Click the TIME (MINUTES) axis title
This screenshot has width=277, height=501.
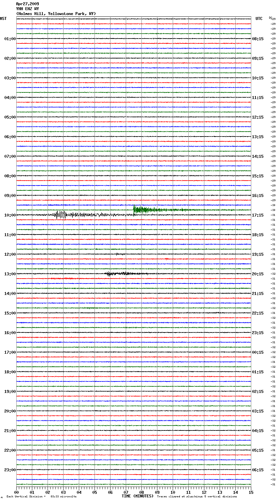pos(138,496)
